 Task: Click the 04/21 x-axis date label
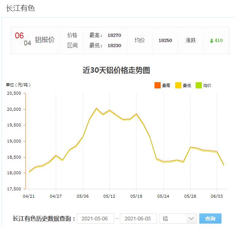pyautogui.click(x=29, y=196)
